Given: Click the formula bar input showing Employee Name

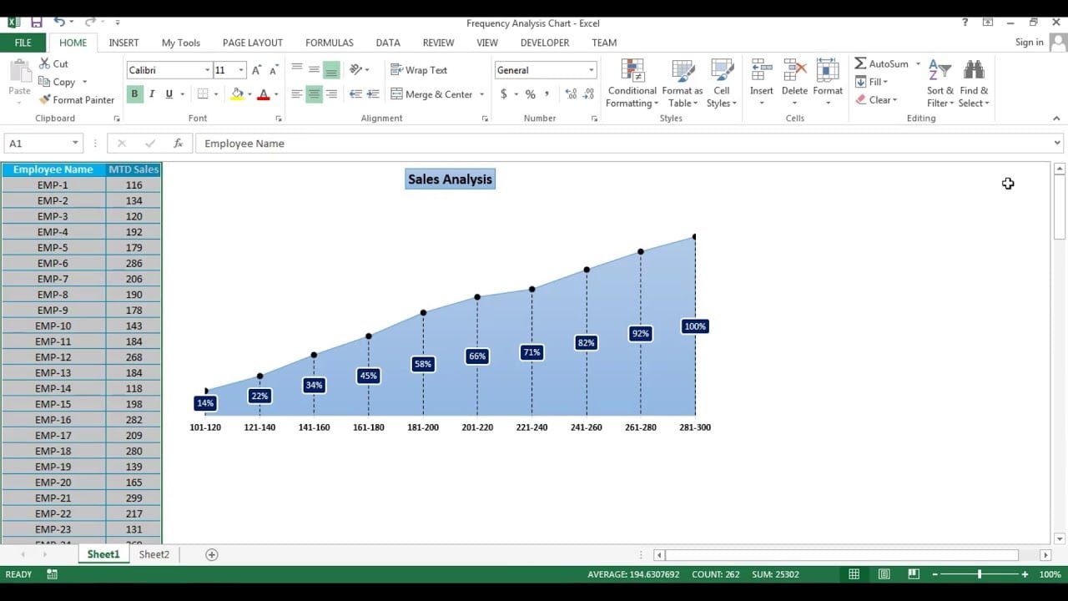Looking at the screenshot, I should pos(622,144).
